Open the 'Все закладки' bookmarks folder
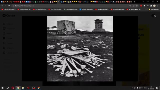The width and height of the screenshot is (160, 90). [153, 9]
